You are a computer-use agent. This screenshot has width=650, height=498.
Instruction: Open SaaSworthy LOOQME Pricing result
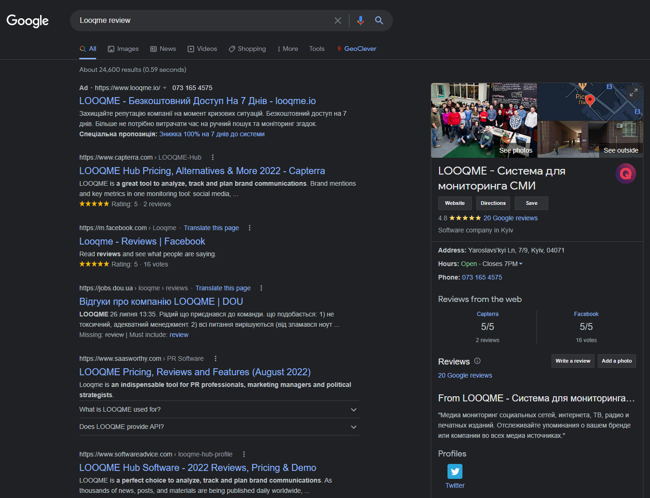[195, 372]
